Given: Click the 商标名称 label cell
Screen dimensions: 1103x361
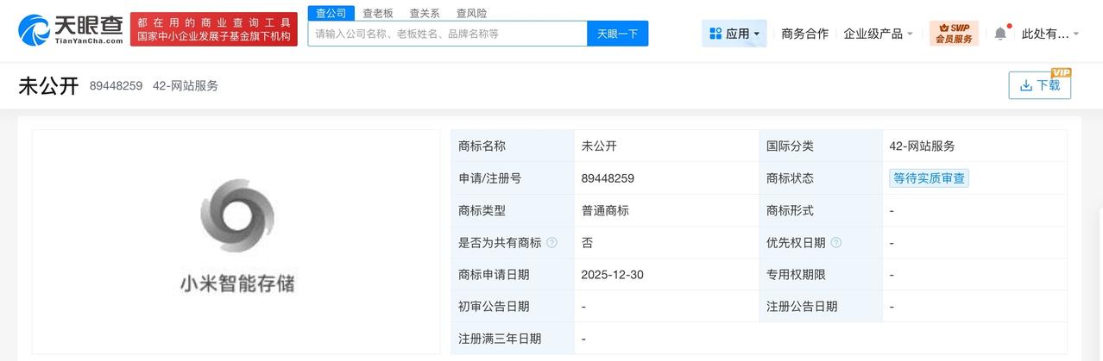Looking at the screenshot, I should 513,146.
